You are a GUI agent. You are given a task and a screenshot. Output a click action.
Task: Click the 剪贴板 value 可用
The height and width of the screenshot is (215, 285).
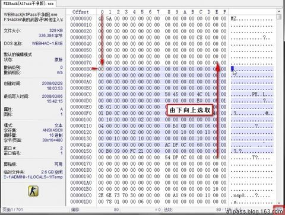point(59,164)
